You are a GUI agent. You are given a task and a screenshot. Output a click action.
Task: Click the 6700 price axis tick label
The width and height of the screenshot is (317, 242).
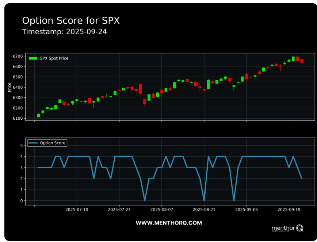click(x=18, y=56)
